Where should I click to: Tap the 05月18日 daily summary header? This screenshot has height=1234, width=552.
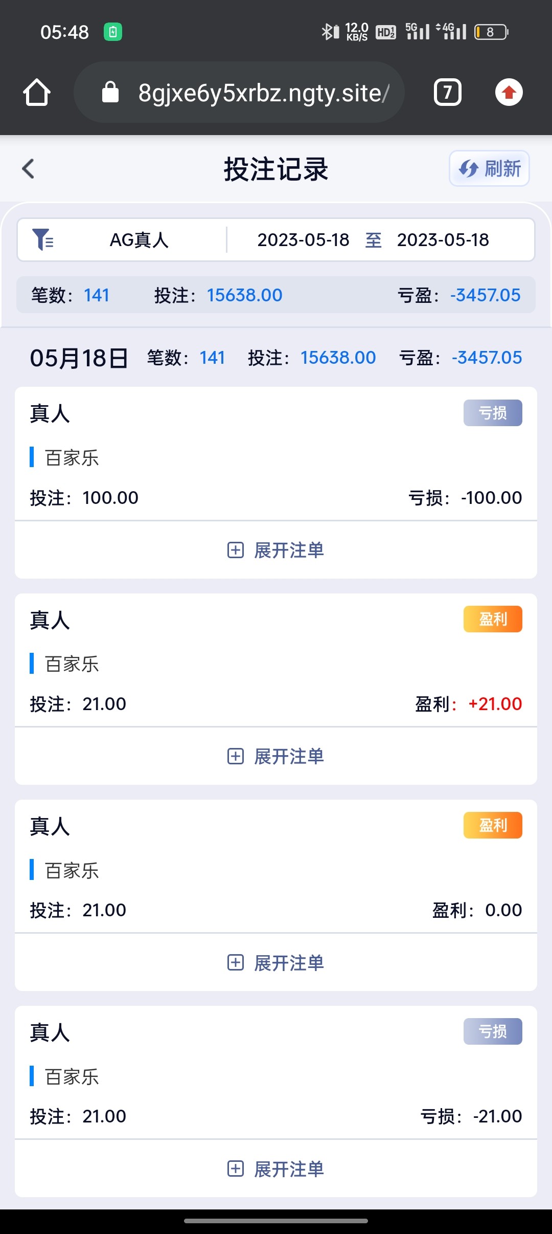(79, 358)
